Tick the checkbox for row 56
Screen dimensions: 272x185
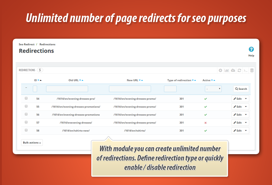26,114
